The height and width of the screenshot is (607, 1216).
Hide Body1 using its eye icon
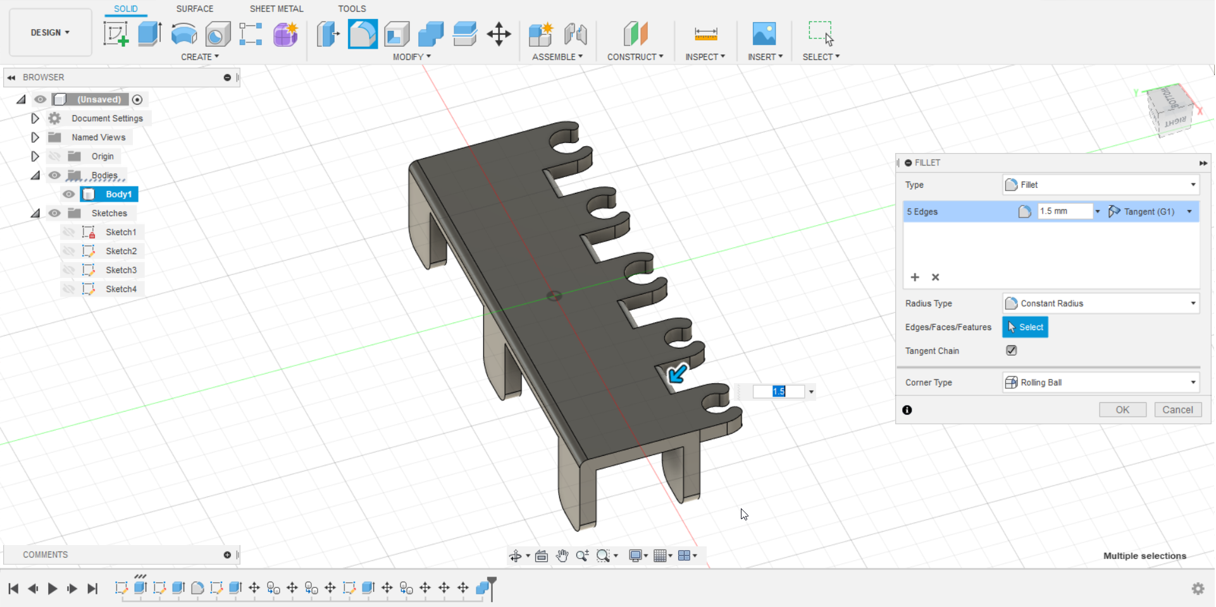pyautogui.click(x=69, y=194)
